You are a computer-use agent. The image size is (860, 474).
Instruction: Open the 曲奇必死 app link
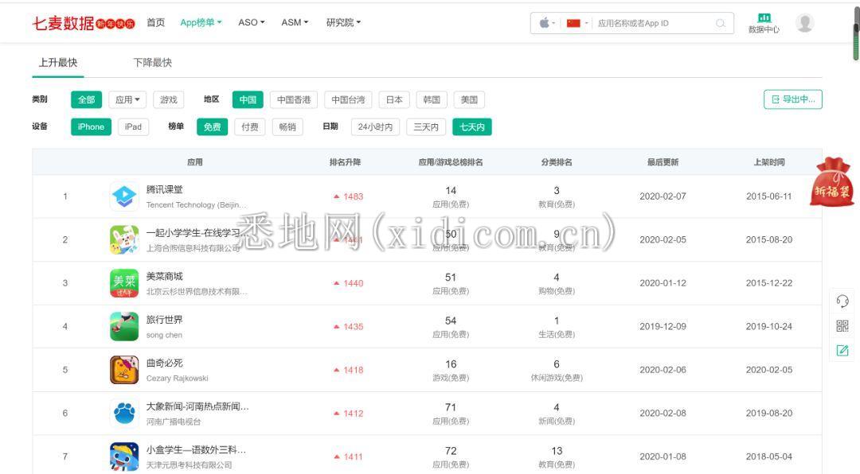pyautogui.click(x=164, y=363)
